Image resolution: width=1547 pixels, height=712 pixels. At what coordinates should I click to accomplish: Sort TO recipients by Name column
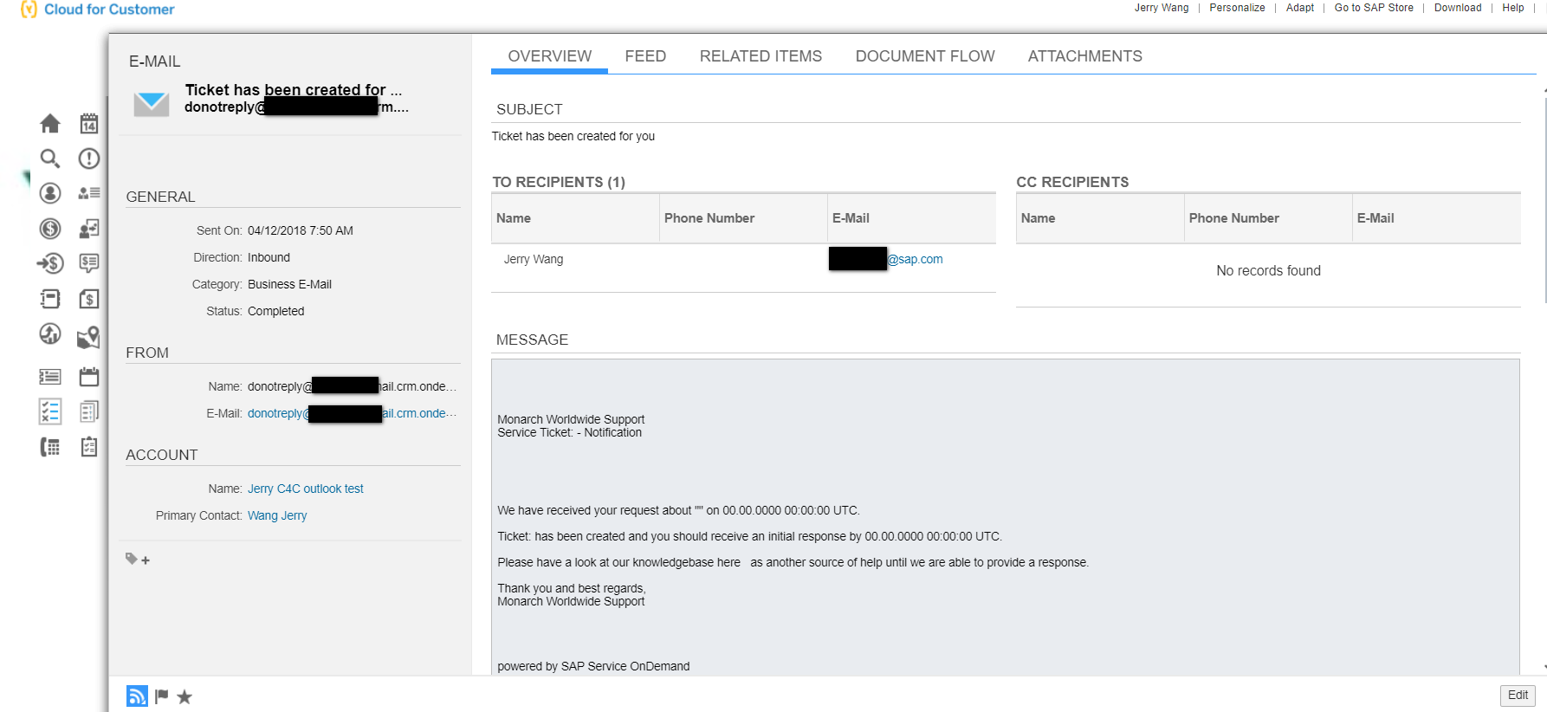575,218
